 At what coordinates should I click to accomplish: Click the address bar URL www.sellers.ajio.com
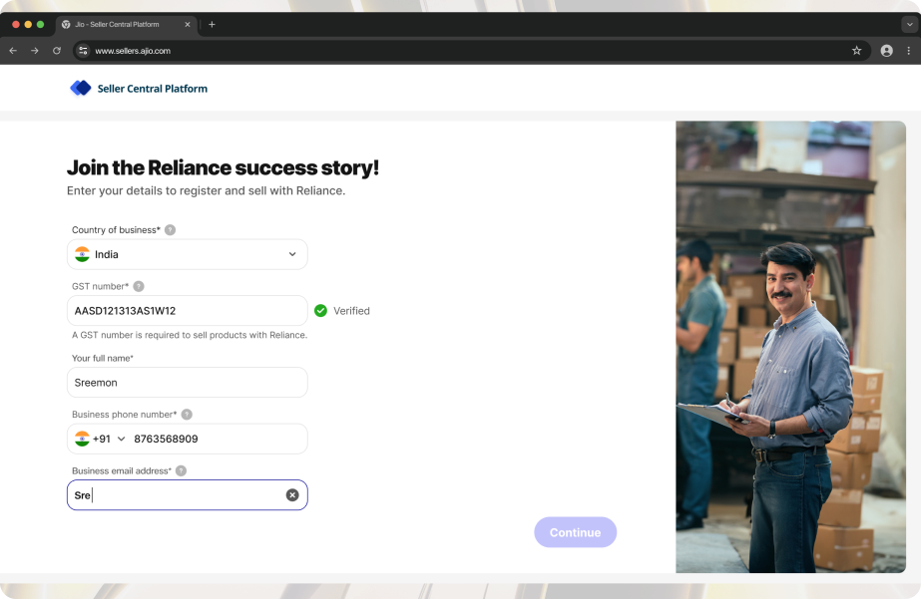(133, 51)
